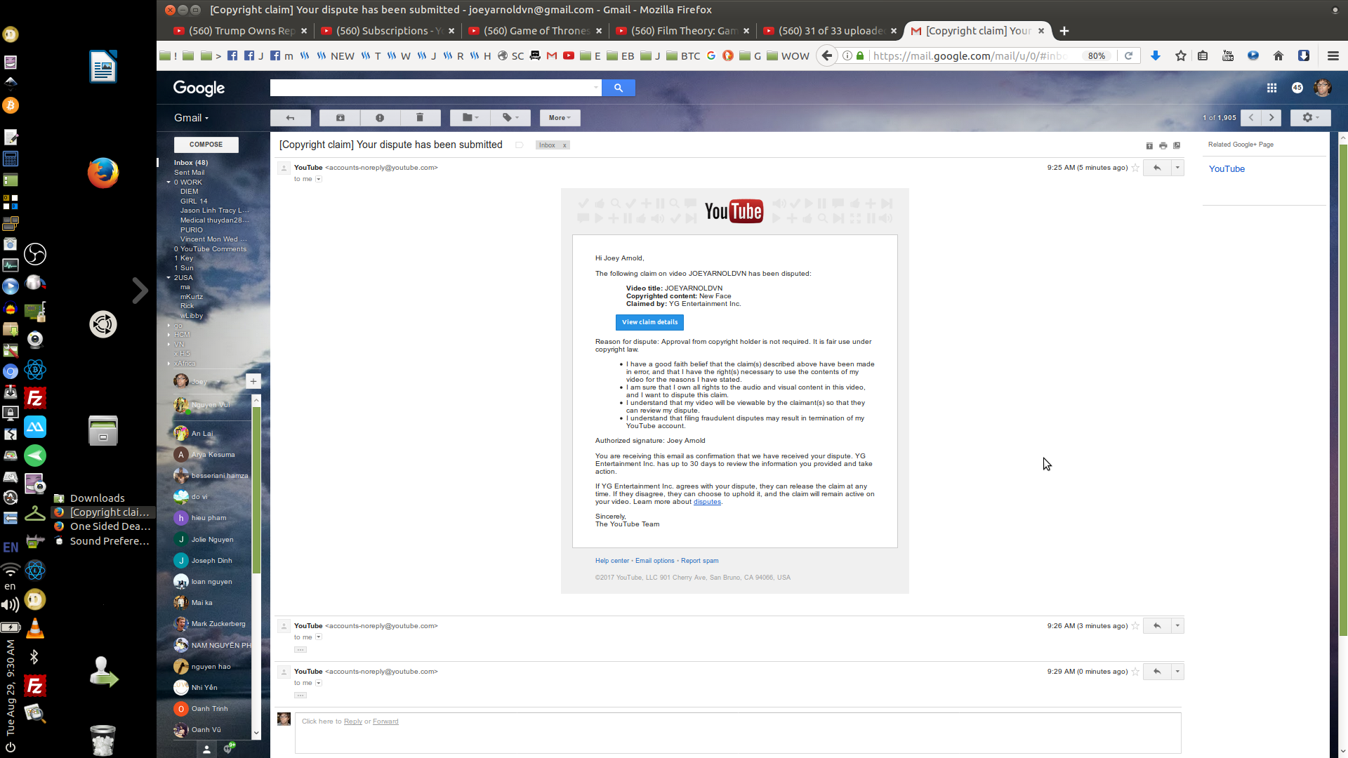Open the Gmail dropdown menu
1348x758 pixels.
[191, 118]
